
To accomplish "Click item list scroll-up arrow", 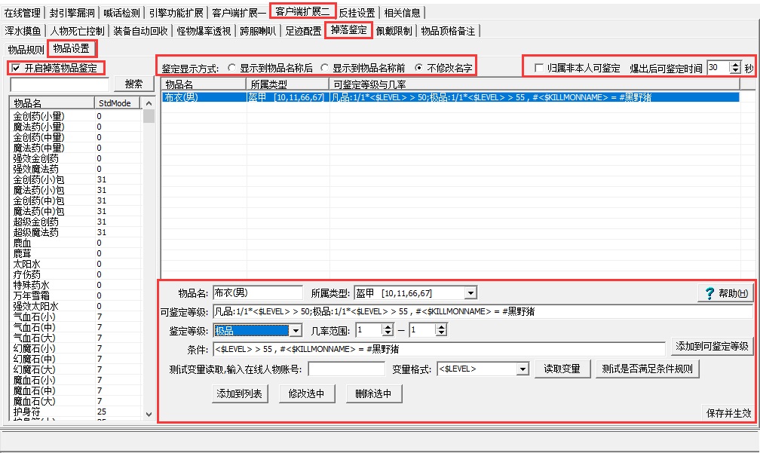I will (149, 103).
